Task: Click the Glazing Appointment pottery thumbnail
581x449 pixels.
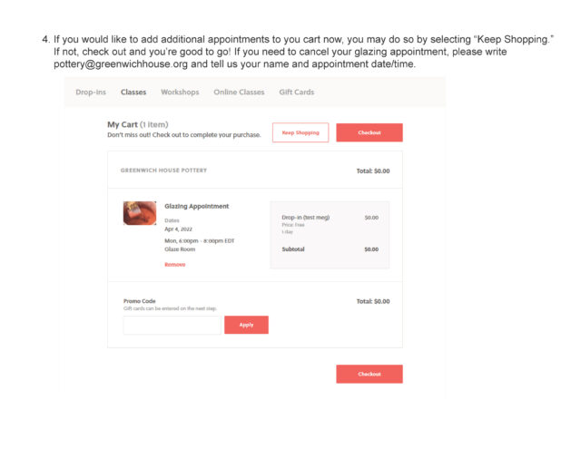Action: click(x=140, y=213)
